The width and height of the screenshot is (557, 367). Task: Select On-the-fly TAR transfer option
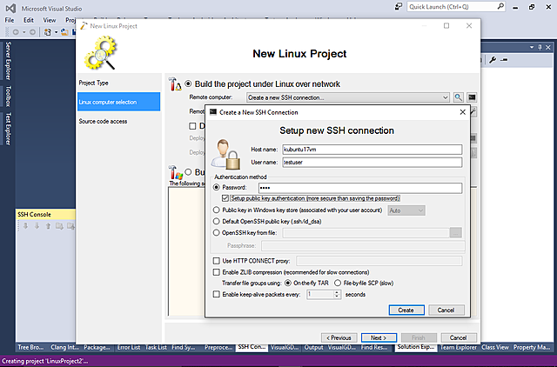pyautogui.click(x=288, y=283)
